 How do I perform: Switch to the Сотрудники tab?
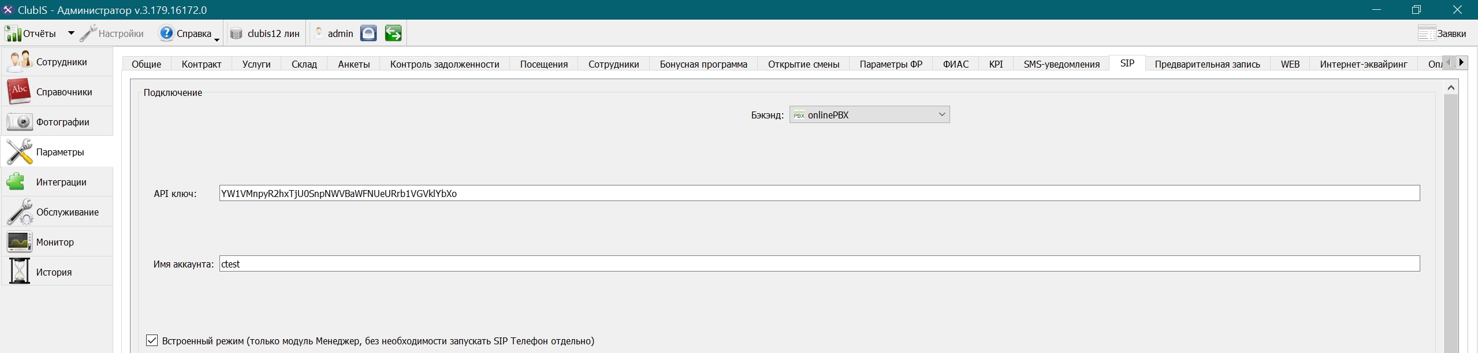point(613,64)
